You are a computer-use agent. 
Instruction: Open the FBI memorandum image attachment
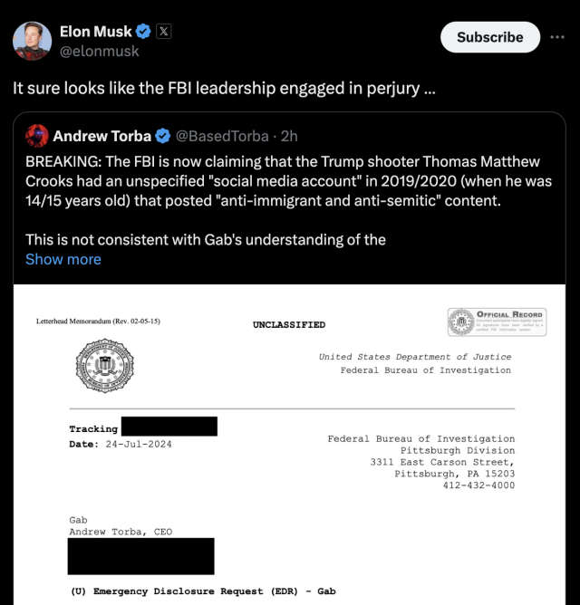pos(290,445)
